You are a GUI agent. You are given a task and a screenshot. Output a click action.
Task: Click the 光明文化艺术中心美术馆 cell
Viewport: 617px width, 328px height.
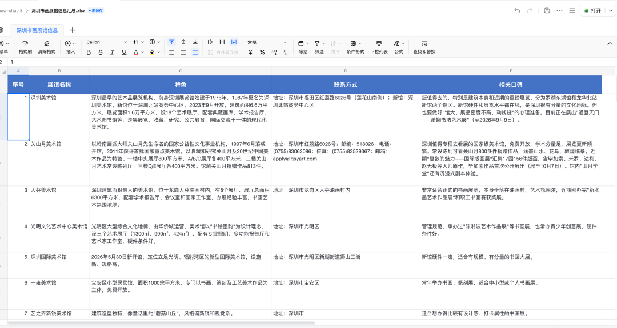click(x=59, y=237)
